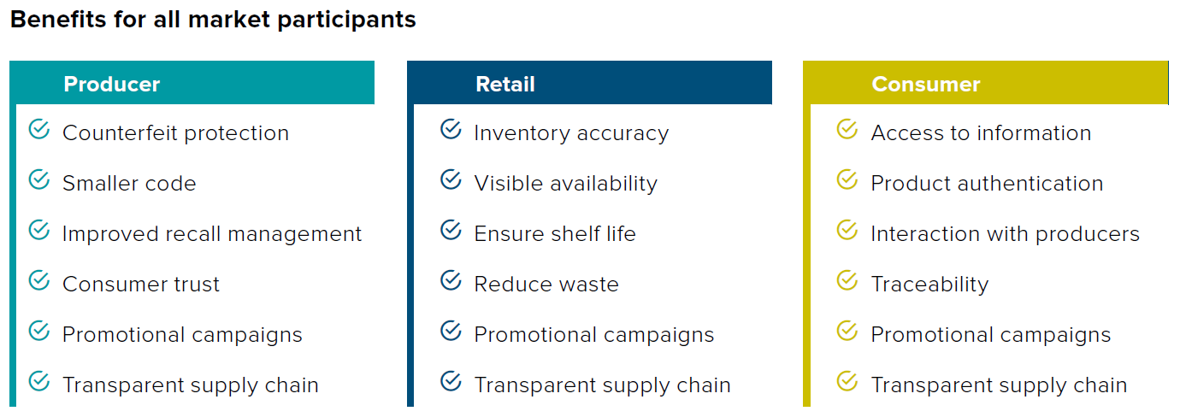Select the dark blue Retail column header
This screenshot has width=1180, height=417.
pyautogui.click(x=589, y=83)
